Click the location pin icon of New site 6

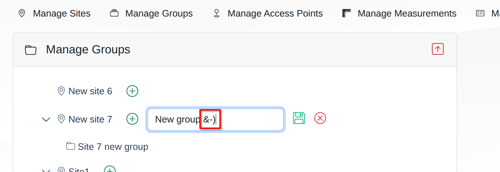coord(61,91)
